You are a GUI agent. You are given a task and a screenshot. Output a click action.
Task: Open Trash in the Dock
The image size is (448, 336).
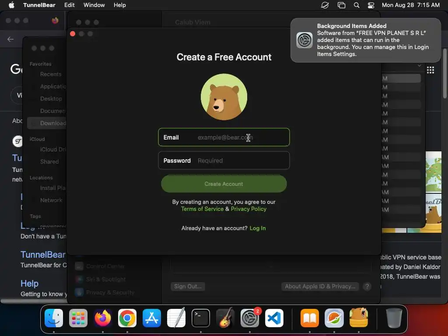[394, 318]
